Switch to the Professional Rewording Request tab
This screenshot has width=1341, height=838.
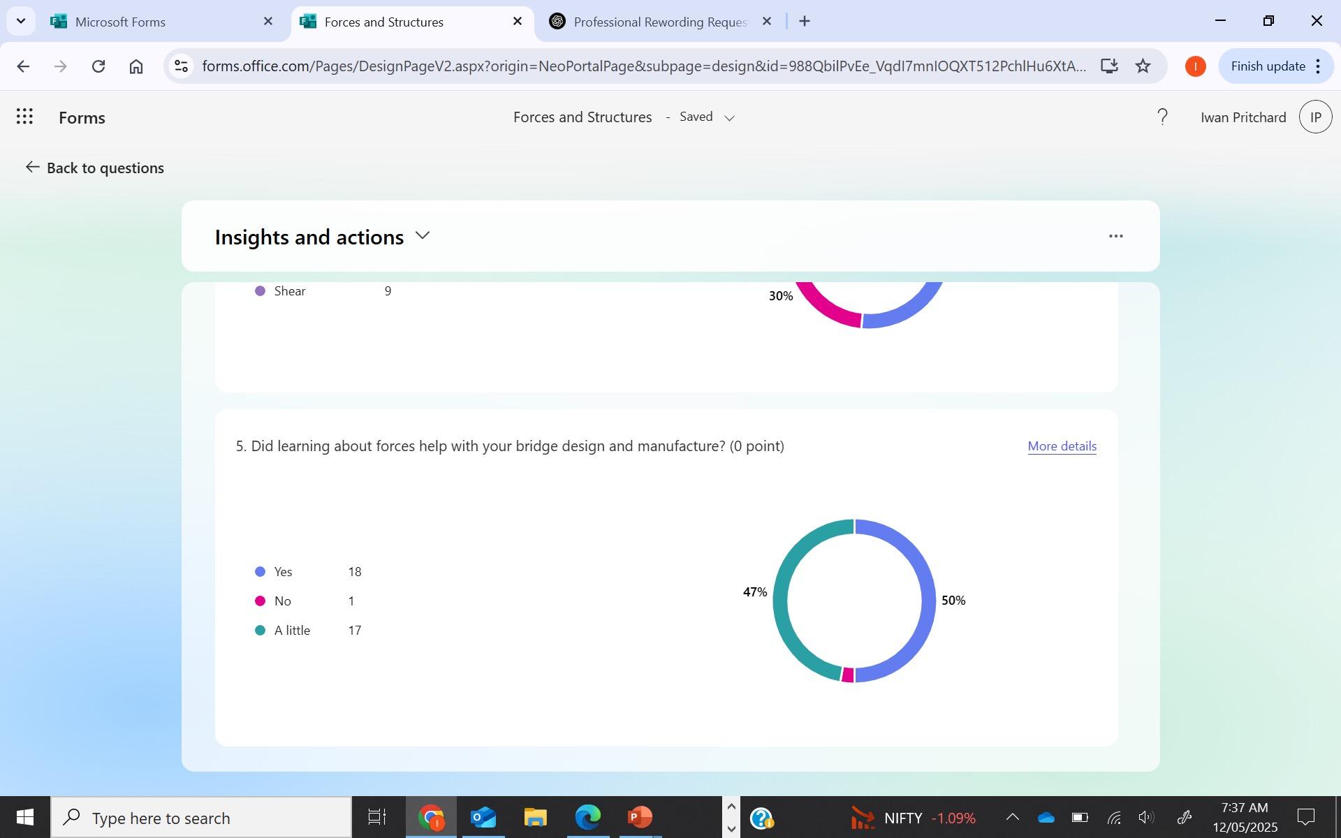659,22
